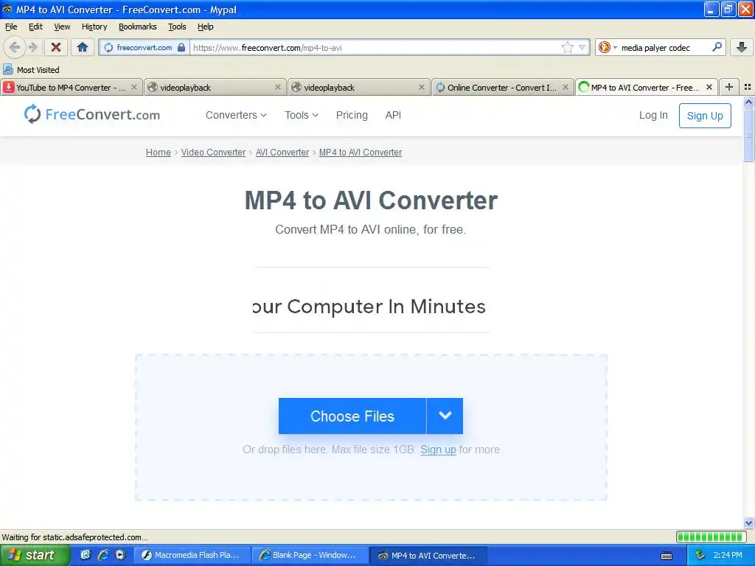Open the Windows start menu
Viewport: 755px width, 566px height.
pyautogui.click(x=34, y=555)
